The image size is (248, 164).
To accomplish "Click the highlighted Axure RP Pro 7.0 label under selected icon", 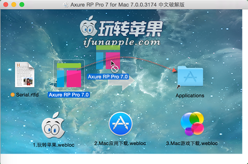I will tap(69, 95).
